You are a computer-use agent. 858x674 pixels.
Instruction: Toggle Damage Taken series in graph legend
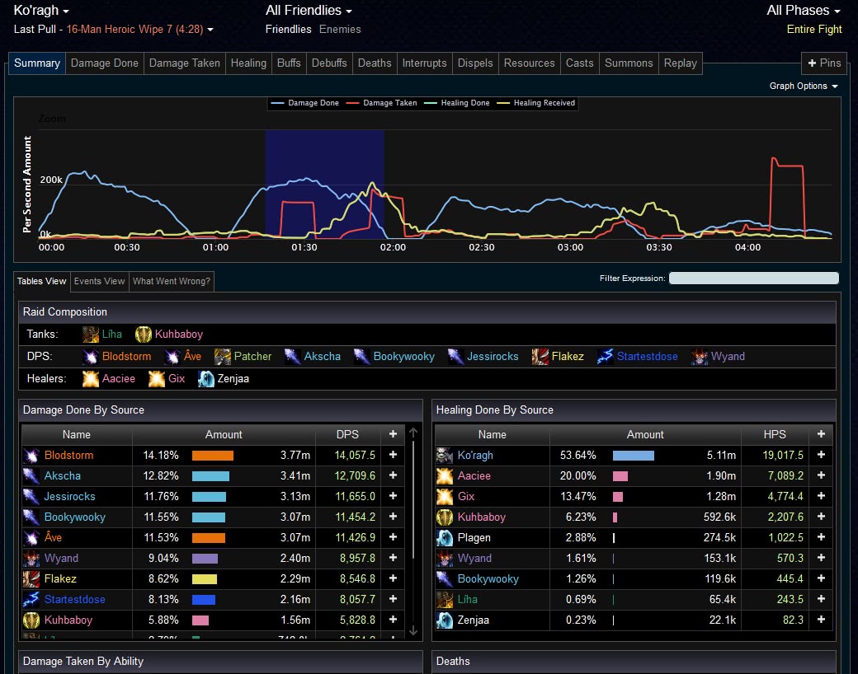pos(381,103)
